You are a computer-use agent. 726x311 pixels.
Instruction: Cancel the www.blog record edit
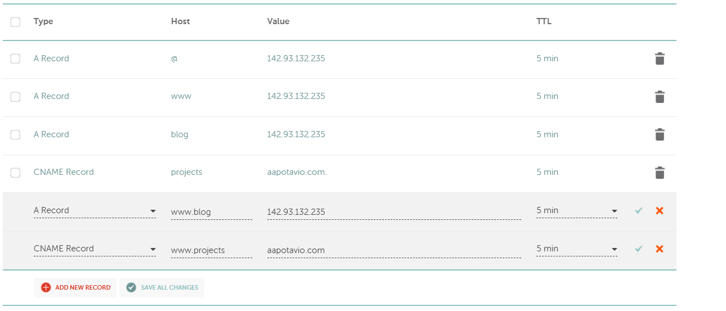click(x=660, y=210)
